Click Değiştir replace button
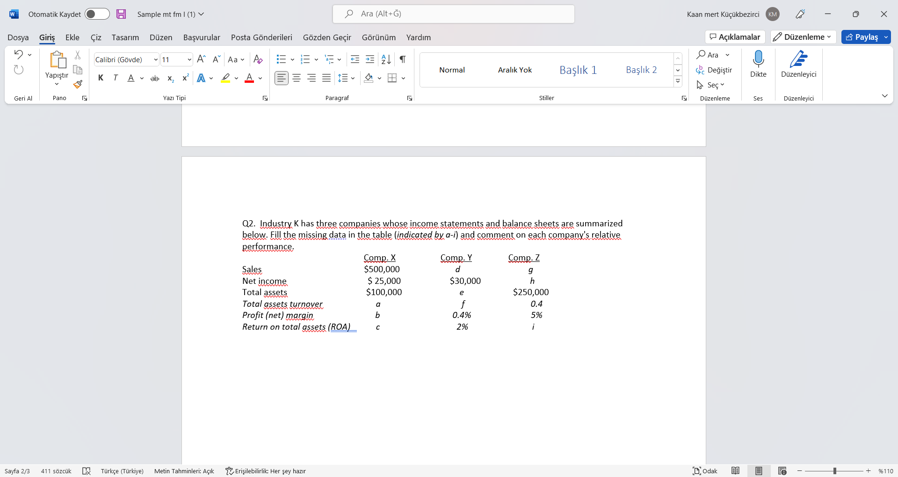The width and height of the screenshot is (898, 477). (x=714, y=70)
